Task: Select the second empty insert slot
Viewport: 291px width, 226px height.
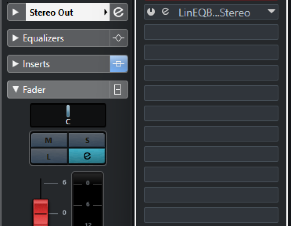Action: pos(211,52)
